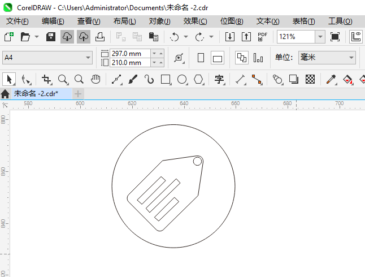Select the Blend effects tool
The height and width of the screenshot is (277, 365).
pyautogui.click(x=277, y=80)
